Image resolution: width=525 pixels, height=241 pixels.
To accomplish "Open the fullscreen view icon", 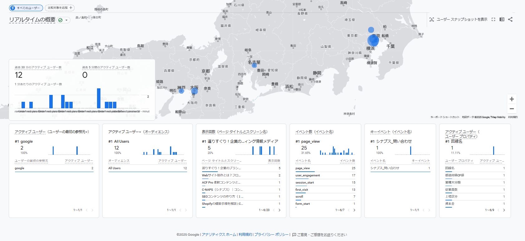I will 493,19.
